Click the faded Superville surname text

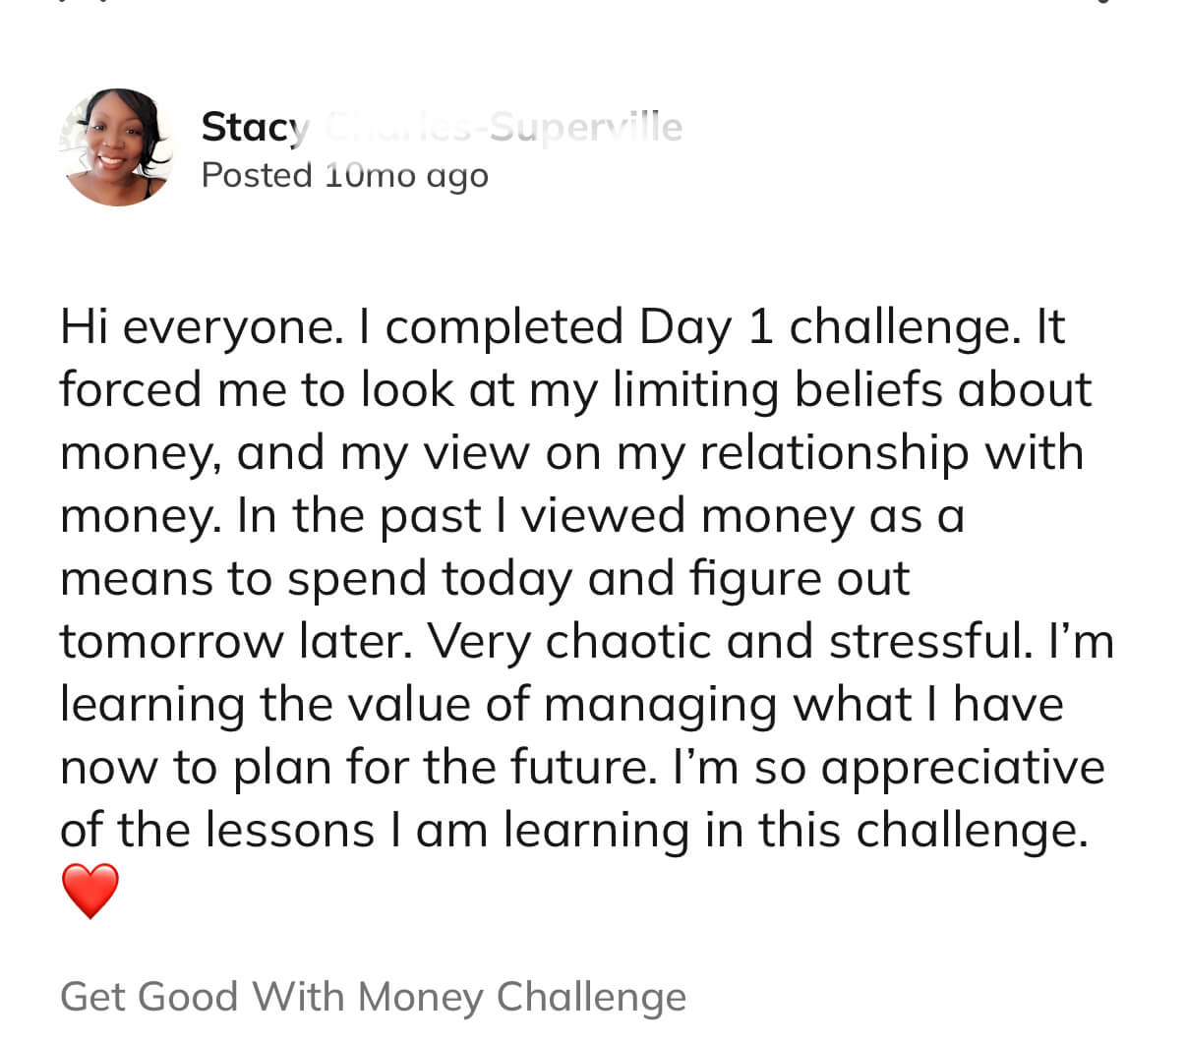point(586,127)
